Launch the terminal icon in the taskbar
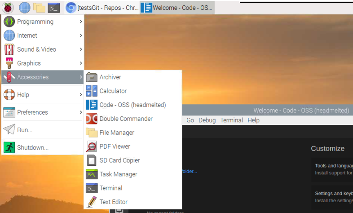 click(x=54, y=7)
